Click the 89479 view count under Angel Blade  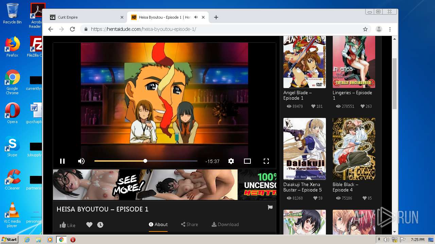pyautogui.click(x=295, y=106)
